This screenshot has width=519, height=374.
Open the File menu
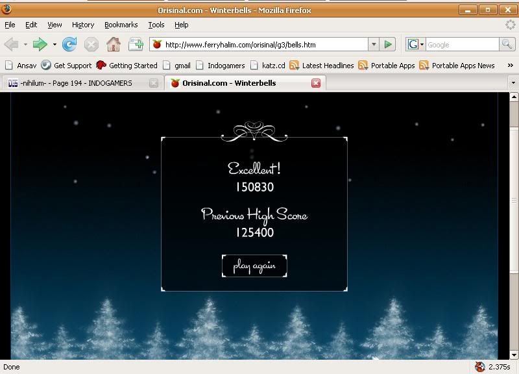click(10, 25)
